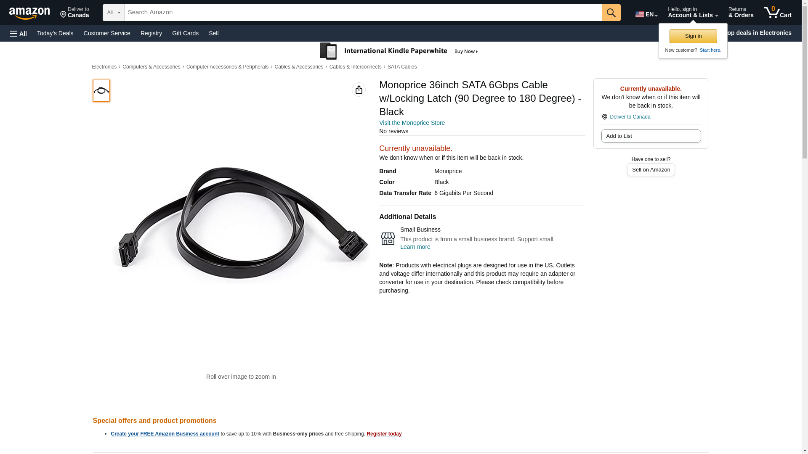Open the EN language selector dropdown

(646, 14)
